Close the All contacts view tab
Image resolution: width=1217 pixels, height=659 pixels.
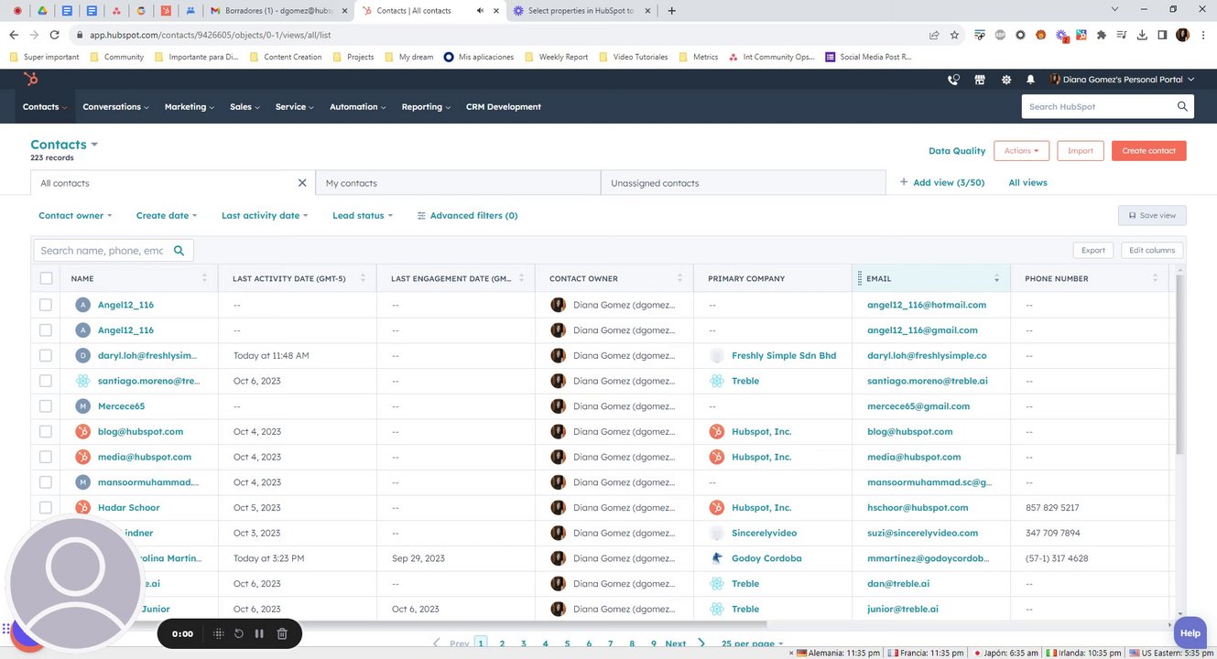[302, 183]
